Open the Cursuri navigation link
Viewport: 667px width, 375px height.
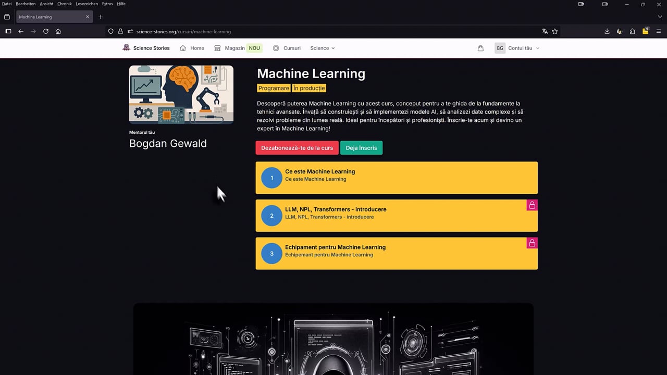click(287, 48)
